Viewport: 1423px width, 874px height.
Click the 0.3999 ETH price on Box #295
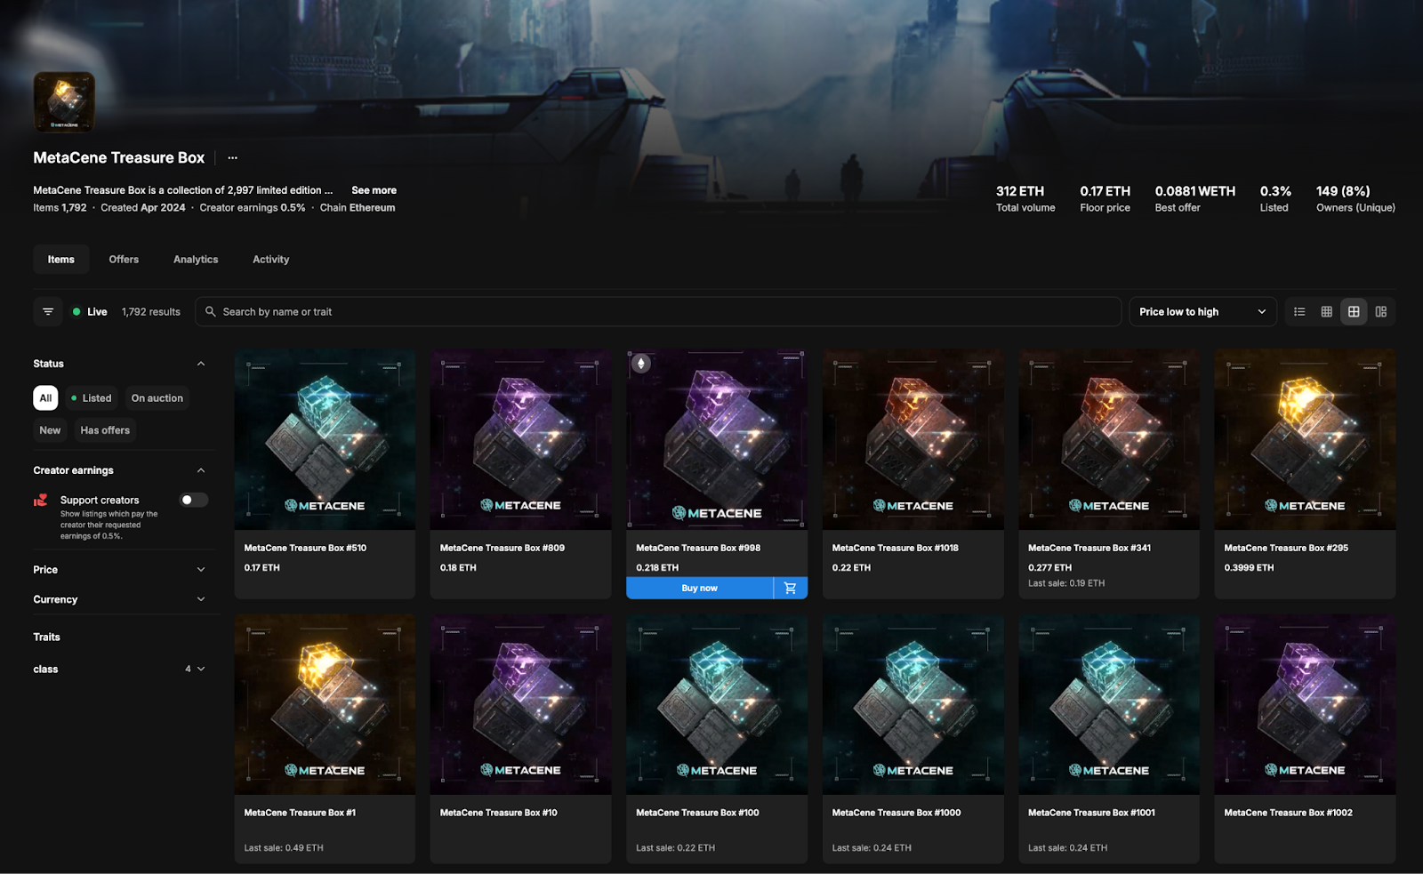pyautogui.click(x=1249, y=567)
